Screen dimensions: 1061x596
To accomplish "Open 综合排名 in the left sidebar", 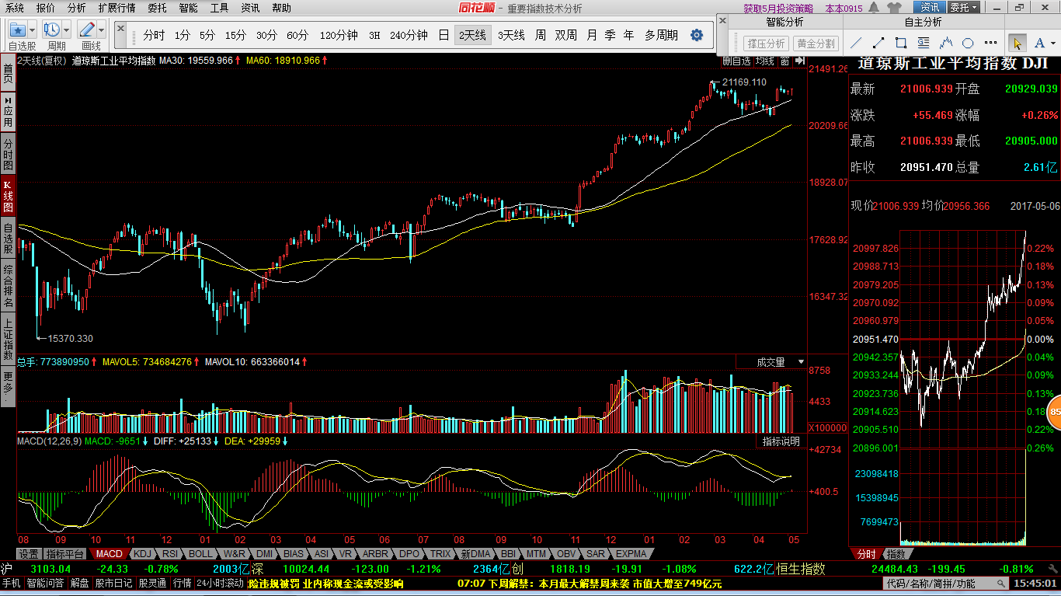I will pyautogui.click(x=8, y=285).
